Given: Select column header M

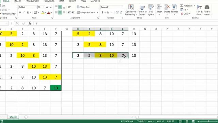Looking at the screenshot, I should 134,29.
